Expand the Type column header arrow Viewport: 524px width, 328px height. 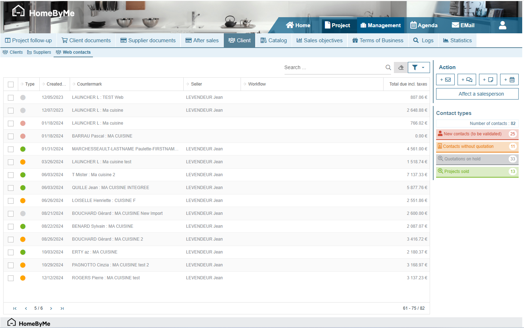22,84
